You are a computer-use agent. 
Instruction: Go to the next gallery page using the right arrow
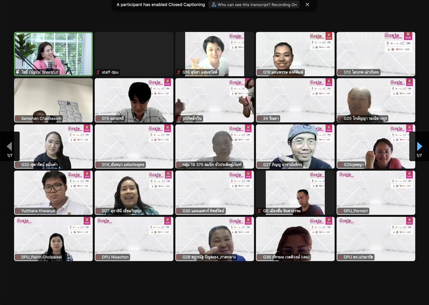[419, 146]
